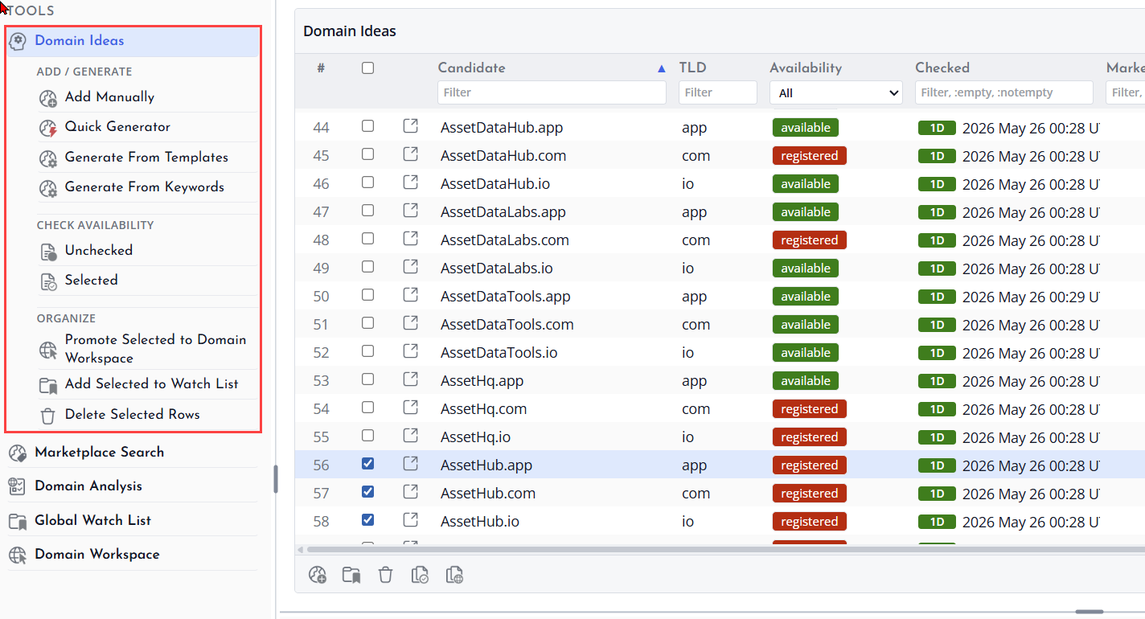The width and height of the screenshot is (1145, 619).
Task: Sort by the TLD column header
Action: pyautogui.click(x=692, y=68)
